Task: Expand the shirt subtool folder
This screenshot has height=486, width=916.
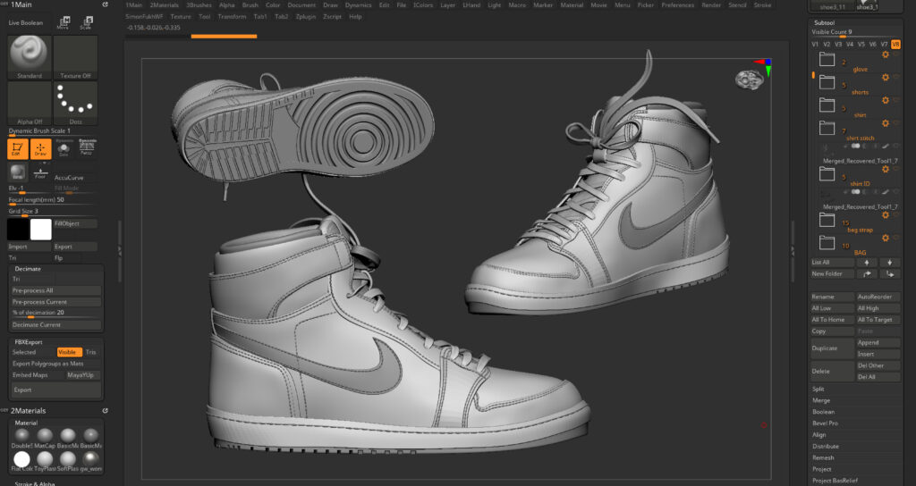Action: (x=827, y=105)
